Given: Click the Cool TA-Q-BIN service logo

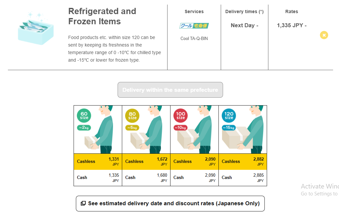Looking at the screenshot, I should [x=194, y=26].
